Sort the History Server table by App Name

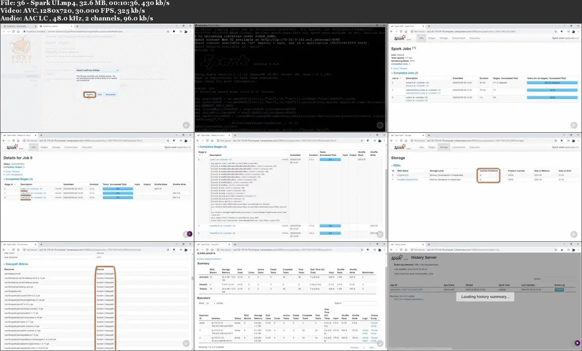click(449, 286)
